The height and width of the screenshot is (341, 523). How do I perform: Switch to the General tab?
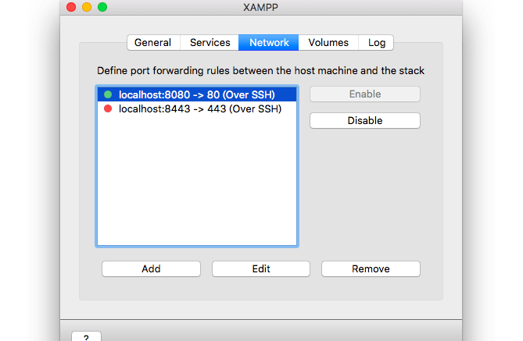coord(153,43)
